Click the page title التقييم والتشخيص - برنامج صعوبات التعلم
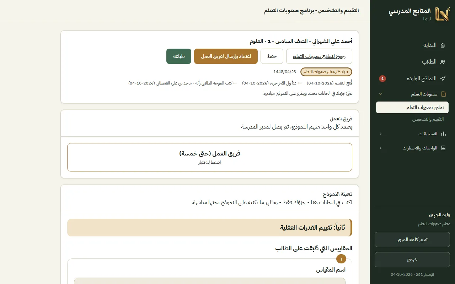The width and height of the screenshot is (455, 284). coord(311,11)
